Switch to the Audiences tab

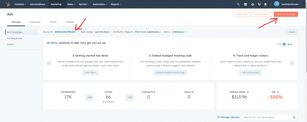point(35,22)
